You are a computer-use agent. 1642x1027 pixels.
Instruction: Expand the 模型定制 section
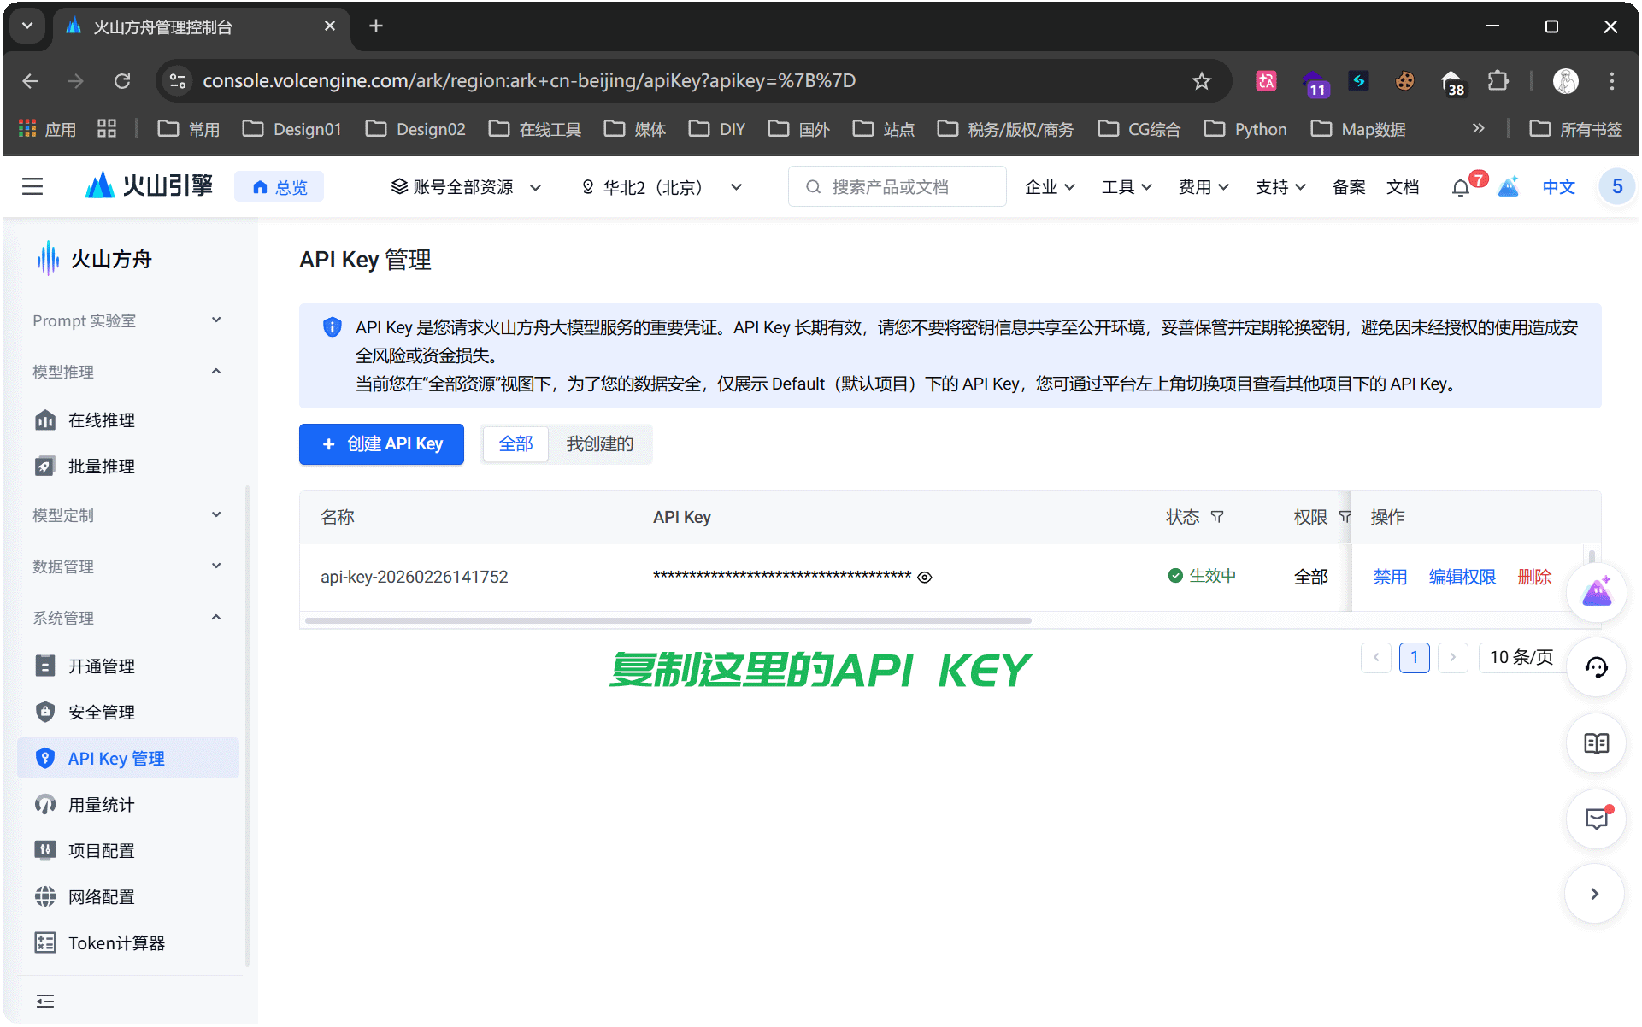tap(127, 515)
